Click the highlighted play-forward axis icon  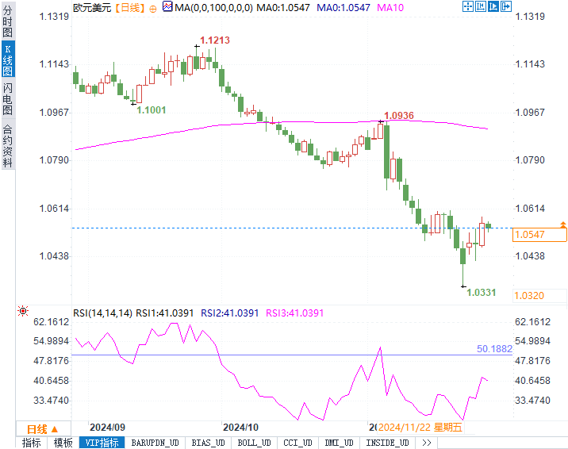(493, 6)
